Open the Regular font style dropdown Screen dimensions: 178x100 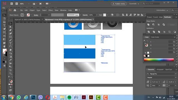(176, 77)
